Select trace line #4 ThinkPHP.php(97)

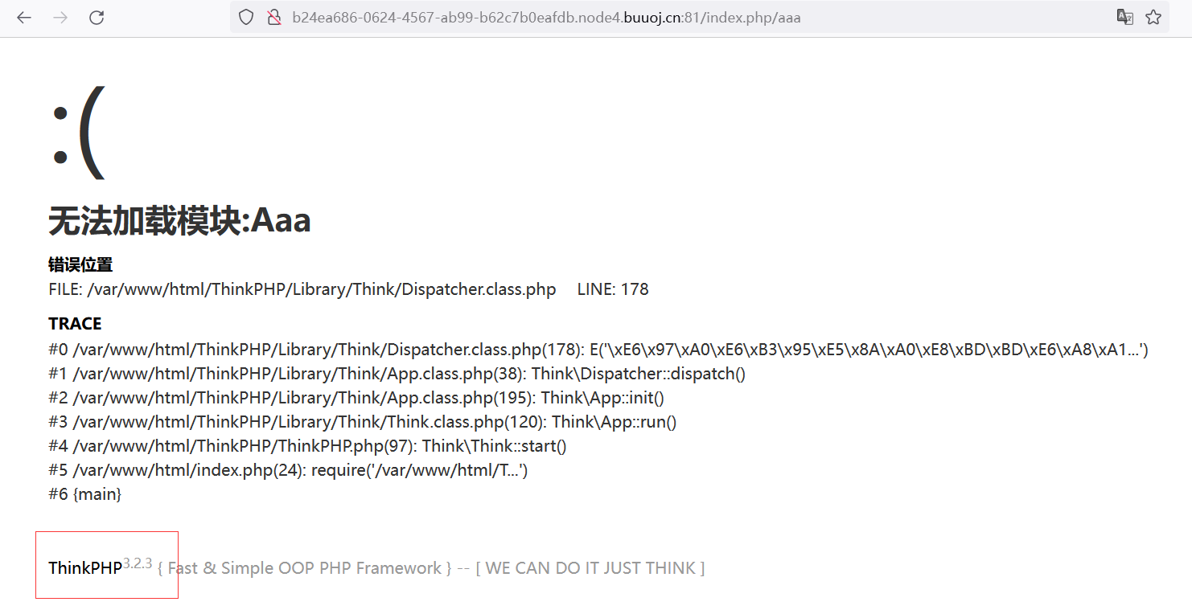pos(307,446)
